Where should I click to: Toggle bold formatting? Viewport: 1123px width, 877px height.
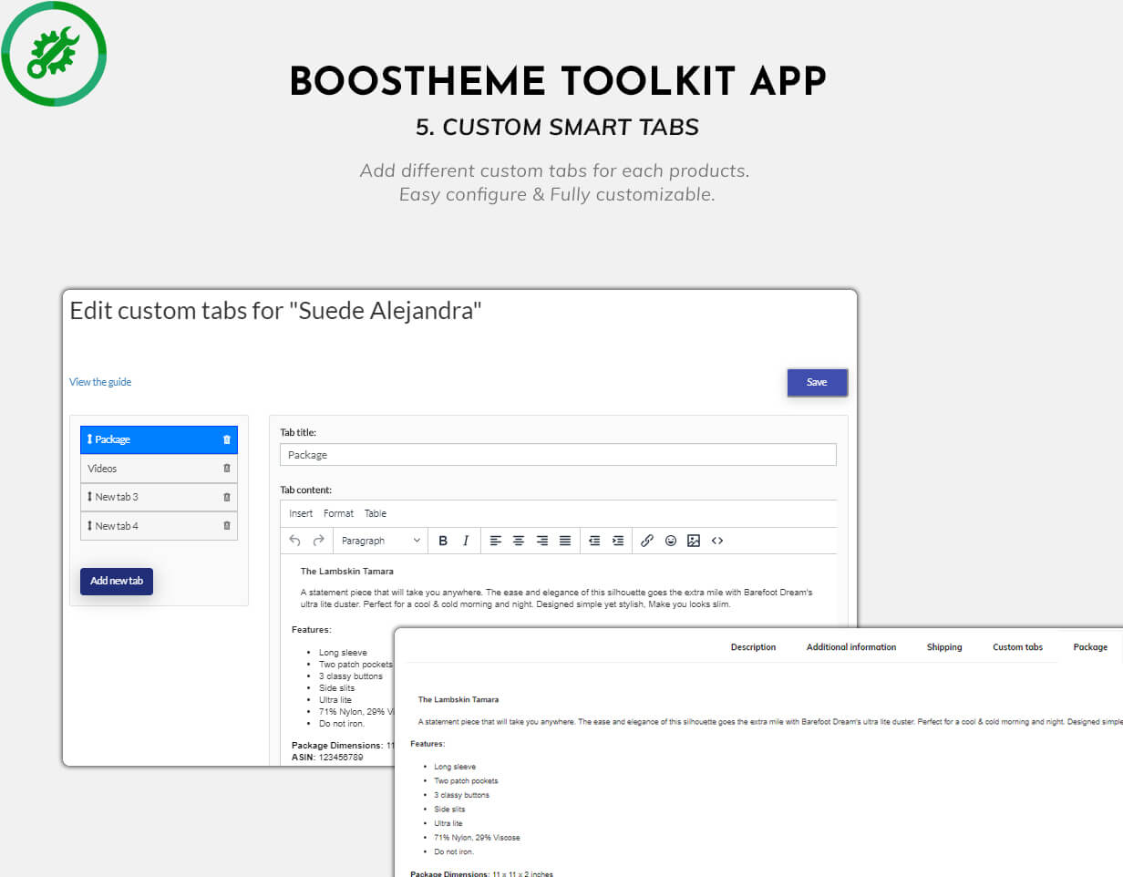coord(443,541)
